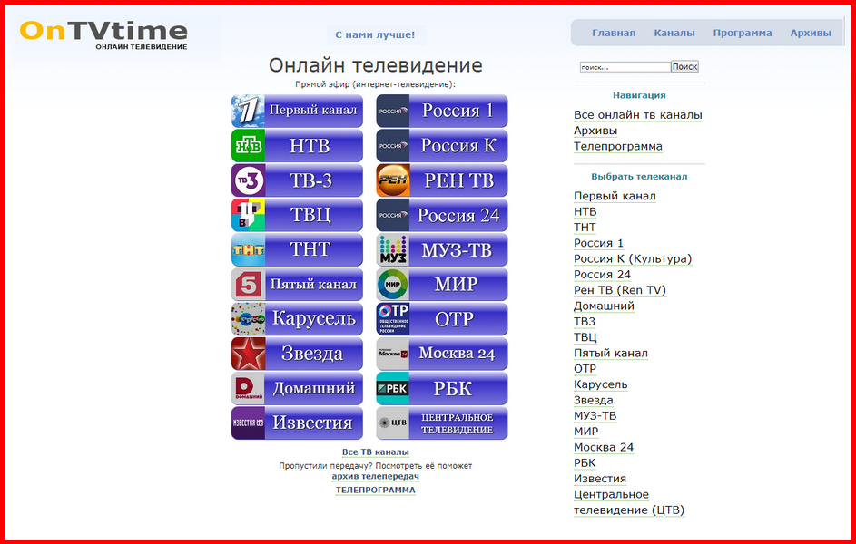Select Центральное телевидение (ЦТВ) sidebar link

[629, 502]
